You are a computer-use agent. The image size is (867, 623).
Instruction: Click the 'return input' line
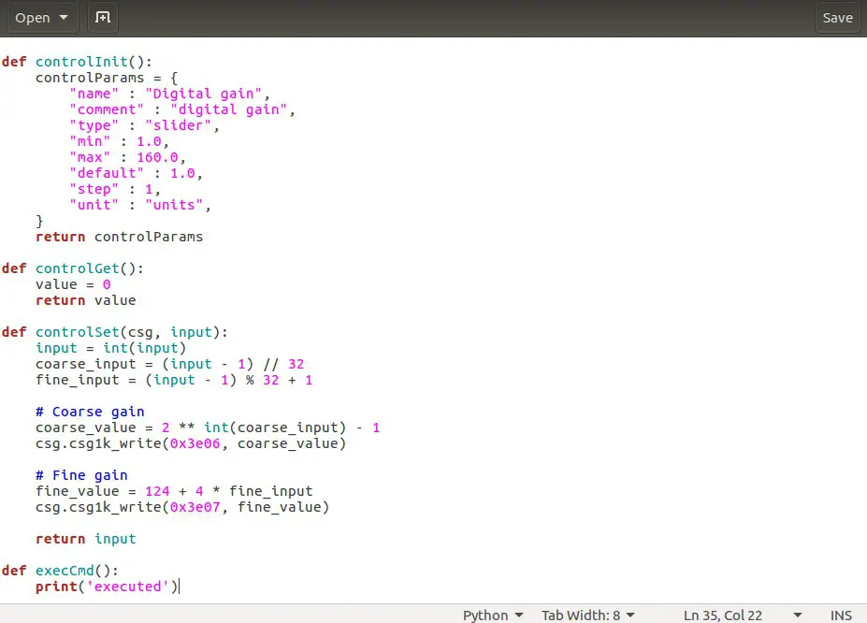click(x=86, y=539)
